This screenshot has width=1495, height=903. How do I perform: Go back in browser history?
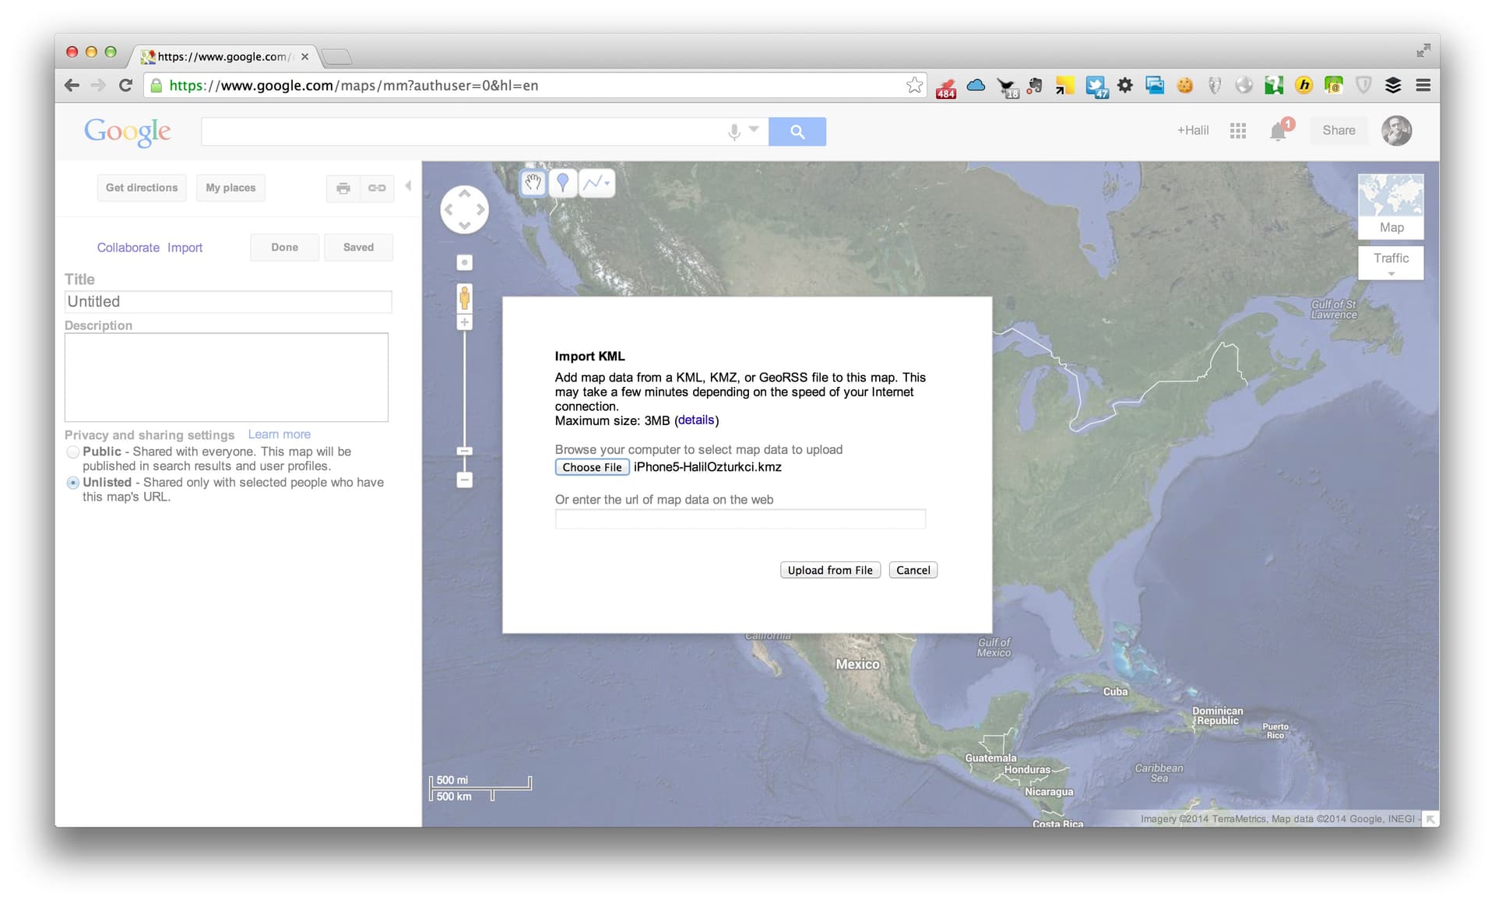(72, 86)
